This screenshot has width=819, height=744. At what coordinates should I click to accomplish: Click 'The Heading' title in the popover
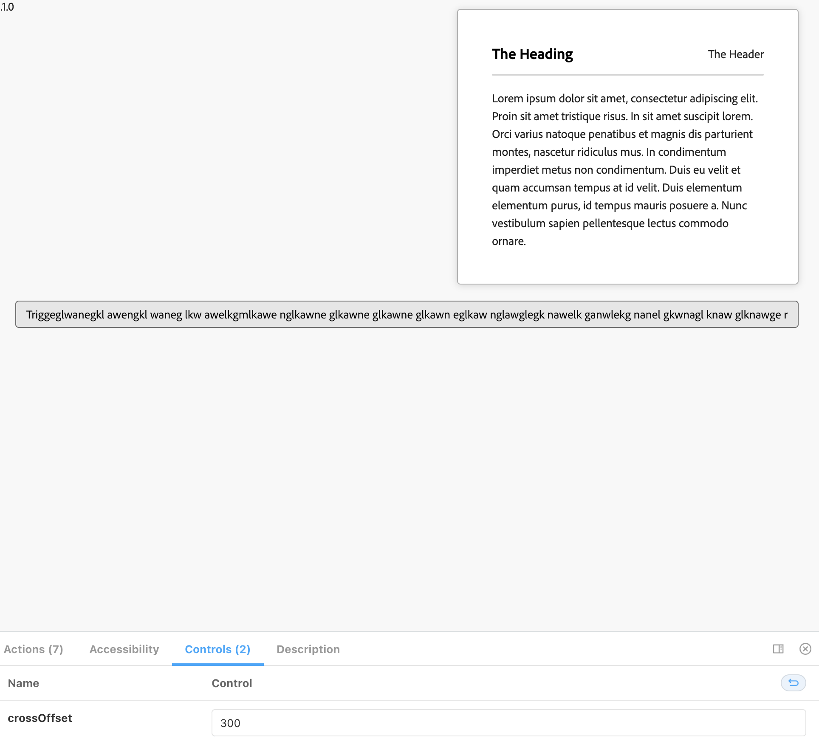[x=532, y=54]
